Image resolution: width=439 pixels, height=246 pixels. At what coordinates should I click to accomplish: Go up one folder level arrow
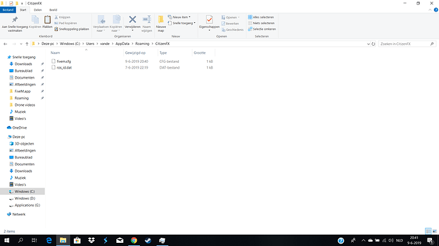pos(27,44)
